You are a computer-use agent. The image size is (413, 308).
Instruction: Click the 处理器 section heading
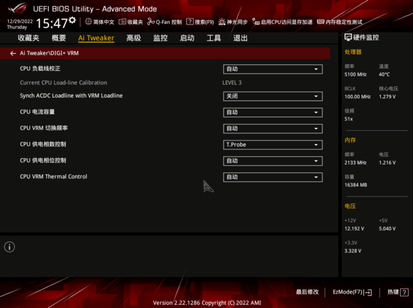tap(353, 52)
